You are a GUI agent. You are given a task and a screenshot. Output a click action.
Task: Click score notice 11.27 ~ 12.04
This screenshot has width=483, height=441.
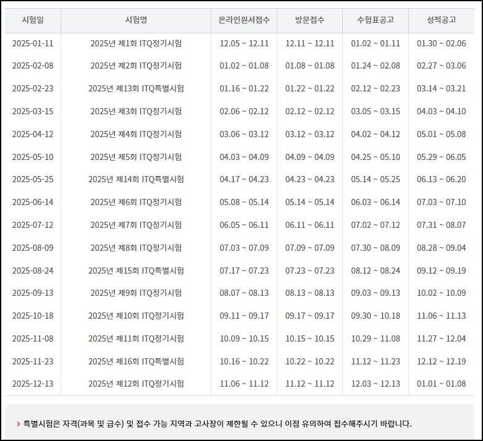442,338
